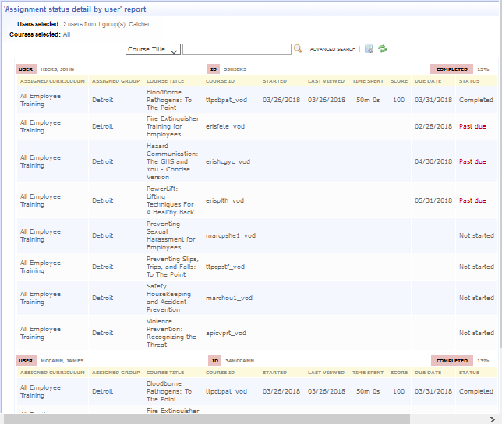Sort by Due Date column header

click(428, 80)
